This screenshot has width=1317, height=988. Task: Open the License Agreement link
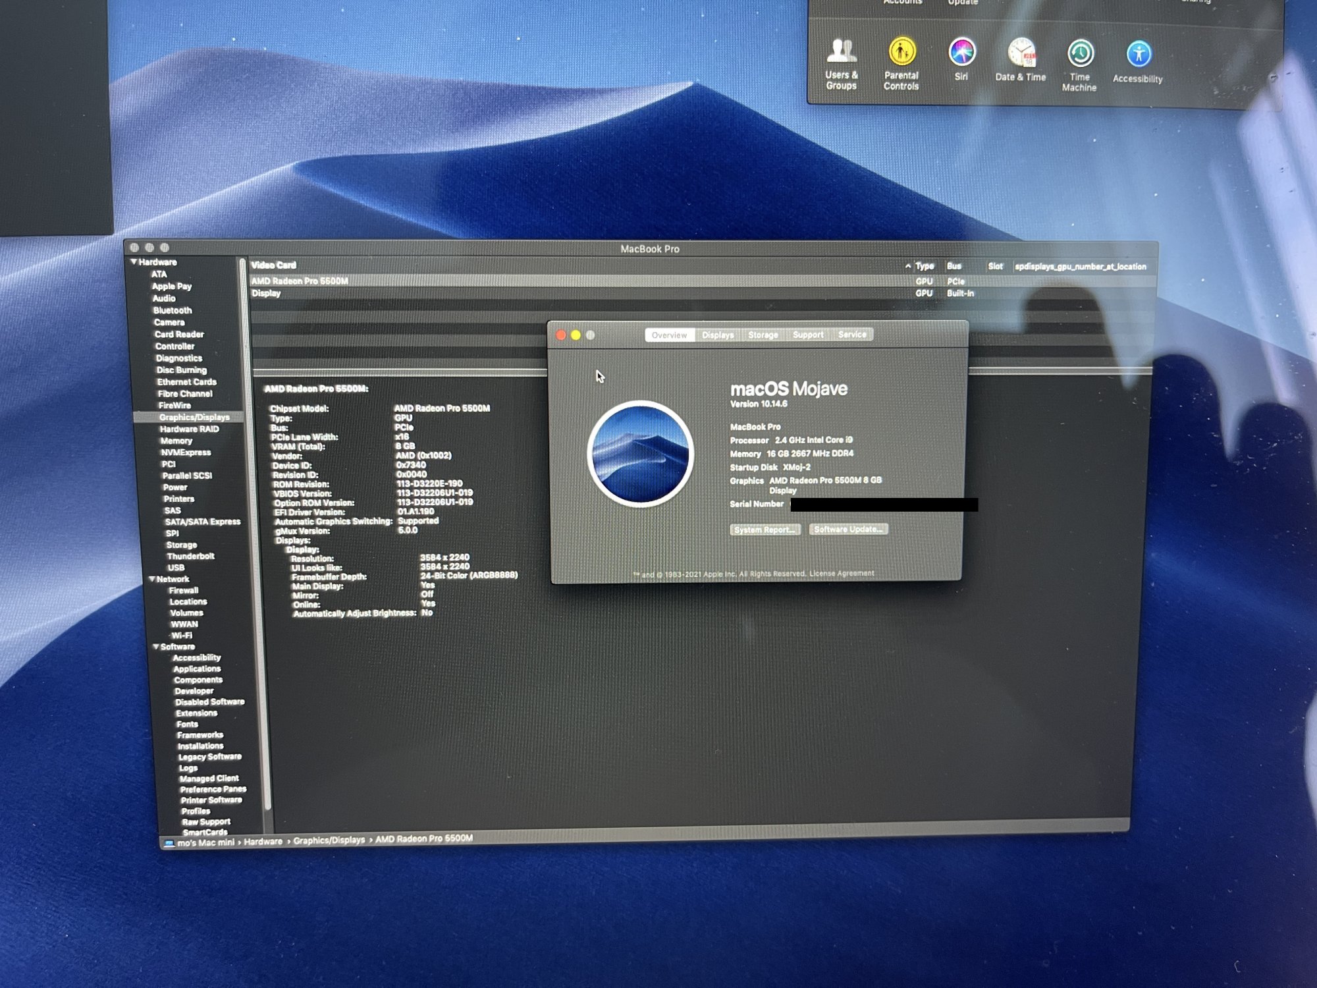842,573
